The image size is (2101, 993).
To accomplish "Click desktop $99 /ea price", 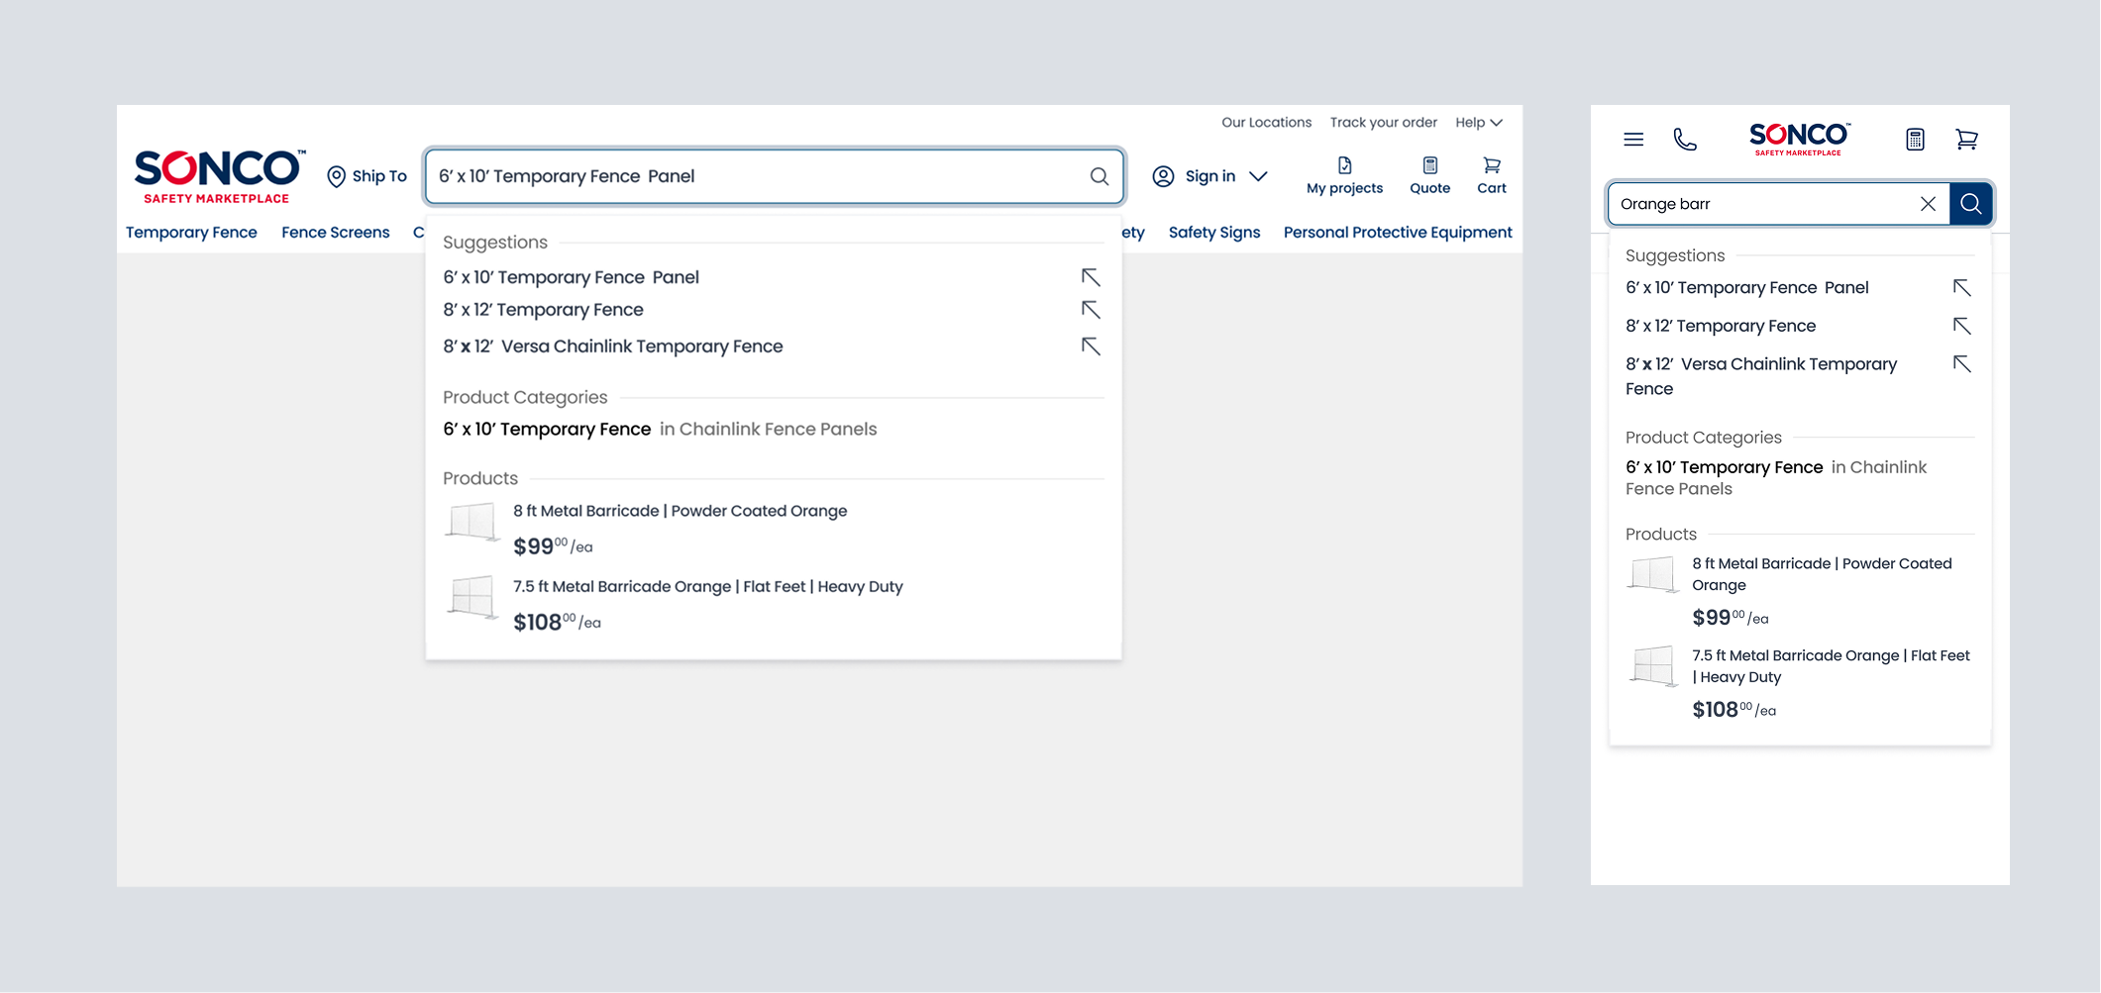I will [x=553, y=546].
